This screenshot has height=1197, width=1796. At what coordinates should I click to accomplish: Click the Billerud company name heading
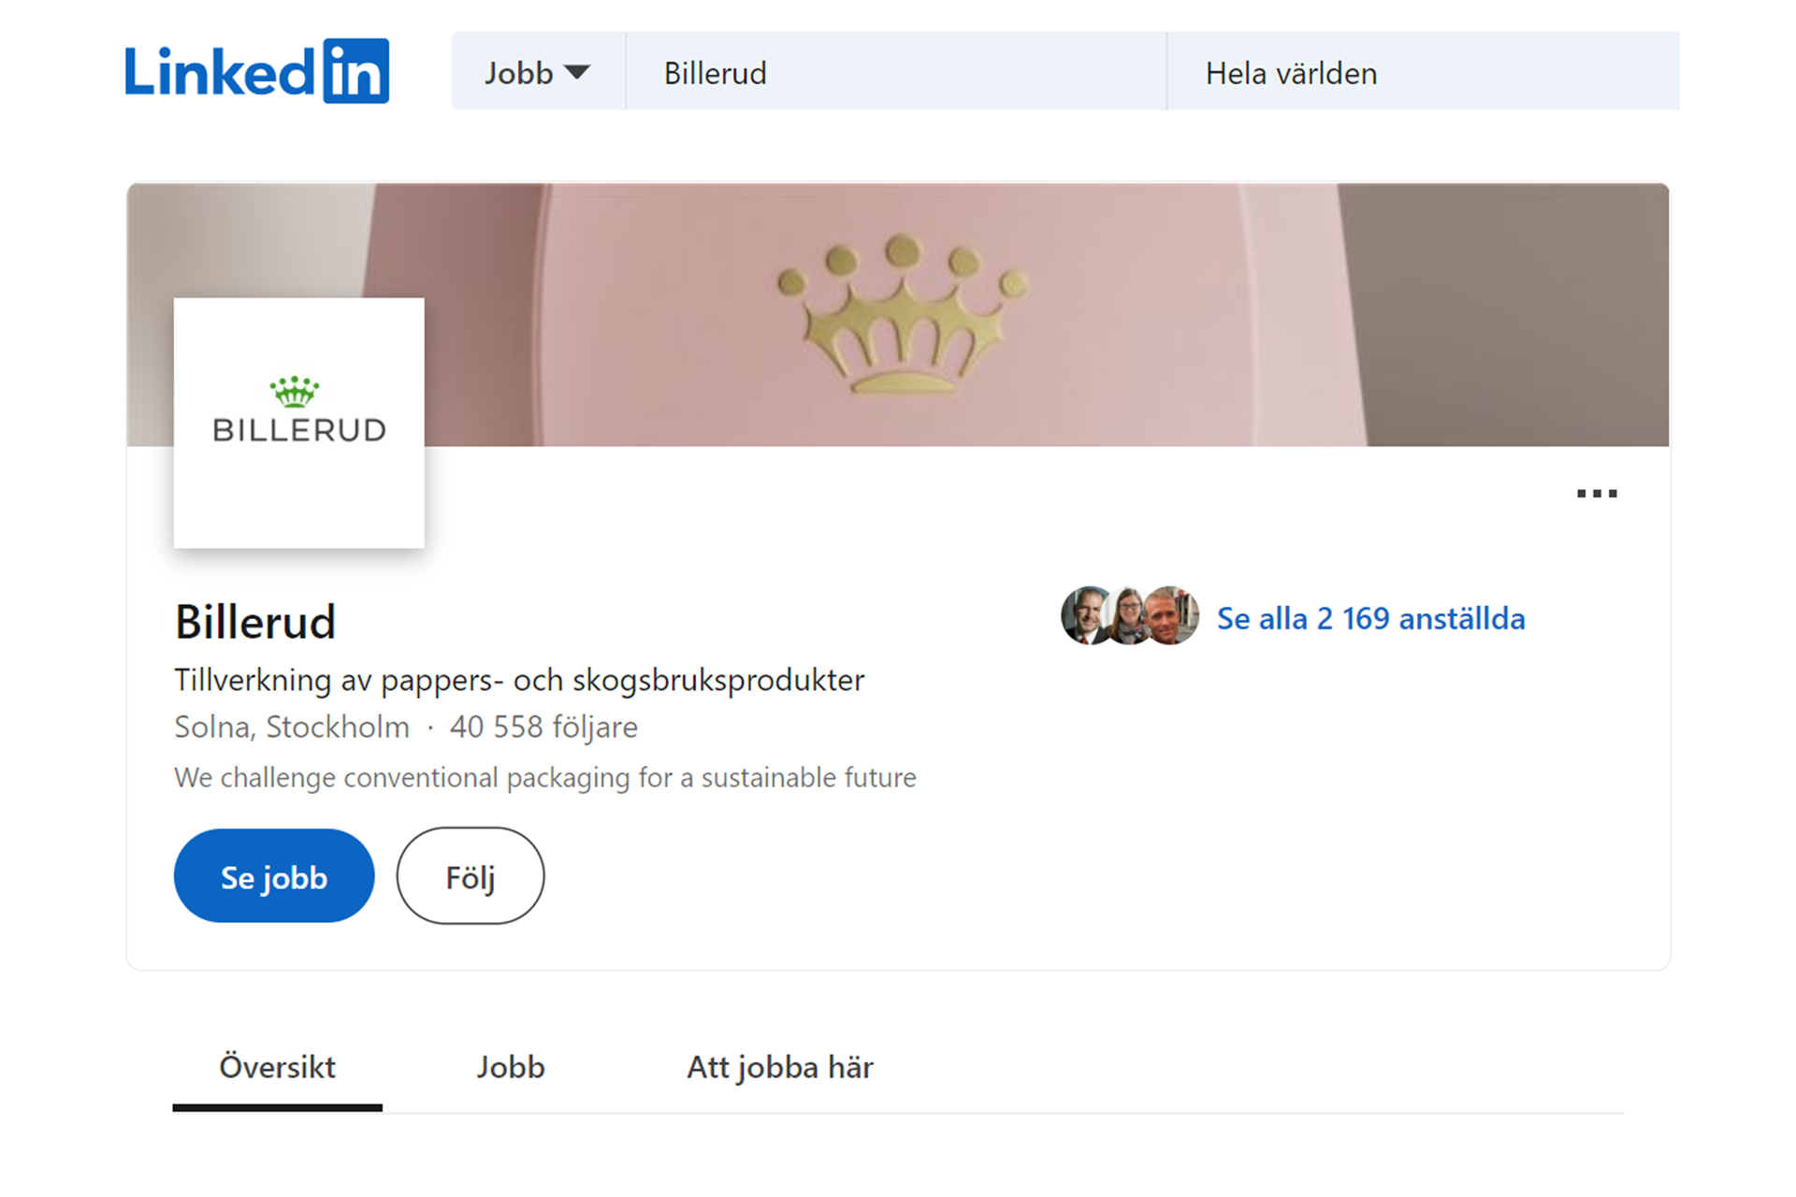[x=255, y=622]
